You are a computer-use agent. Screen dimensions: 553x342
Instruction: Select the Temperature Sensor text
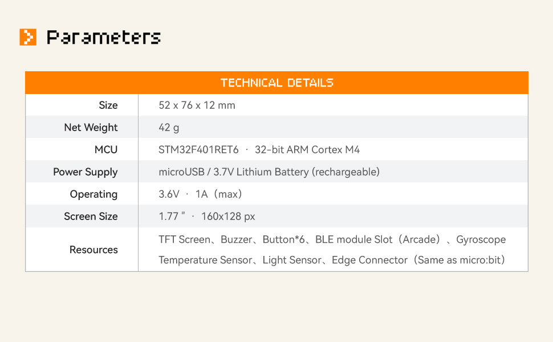pos(205,260)
